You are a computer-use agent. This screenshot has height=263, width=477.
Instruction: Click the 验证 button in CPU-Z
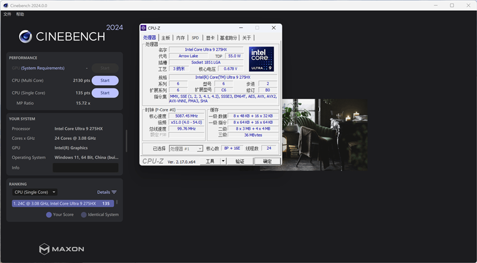click(x=240, y=161)
